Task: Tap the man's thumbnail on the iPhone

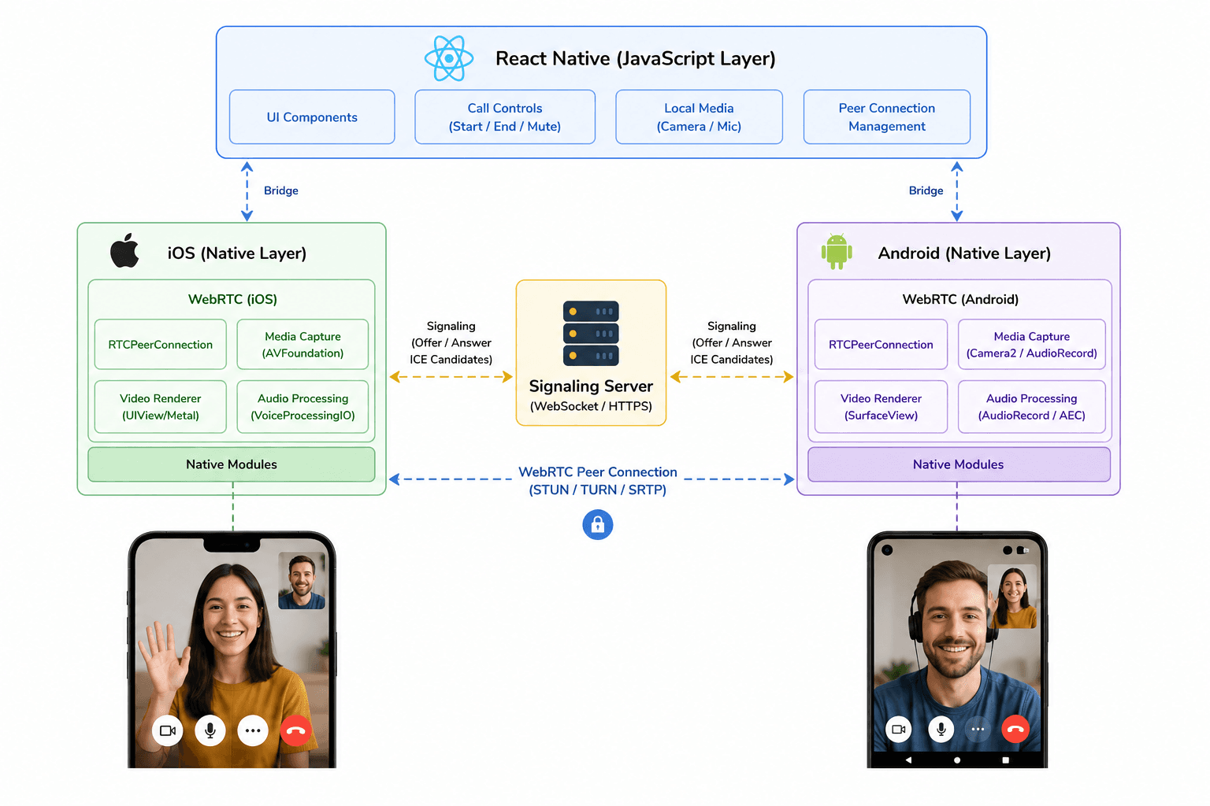Action: [302, 581]
